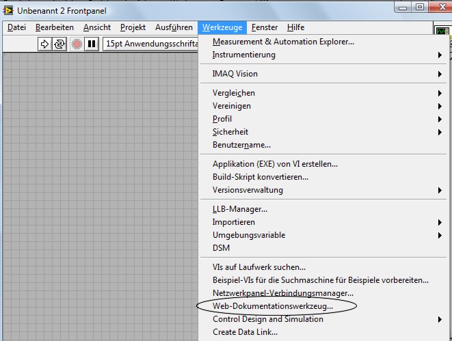Screen dimensions: 452x341
Task: Click the red Abort Execution button
Action: 77,44
